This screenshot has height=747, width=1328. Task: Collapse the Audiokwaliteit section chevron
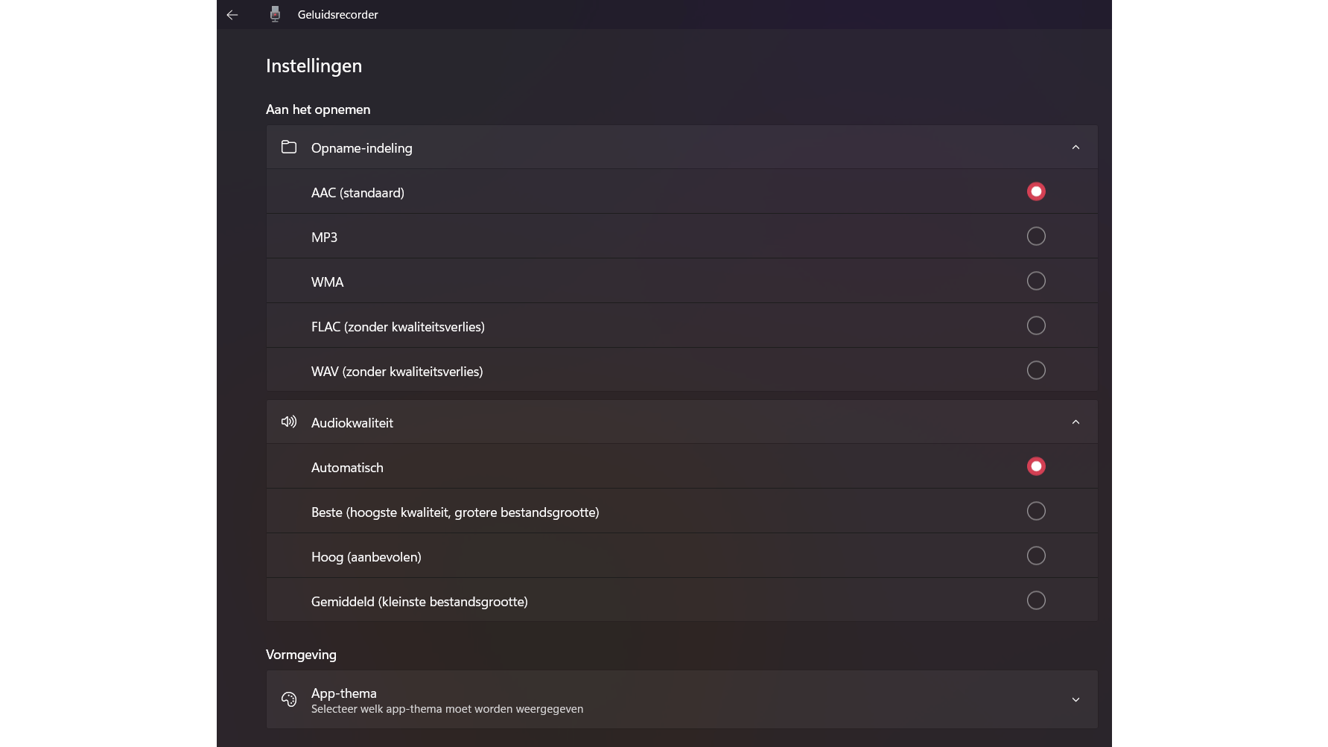pos(1076,422)
